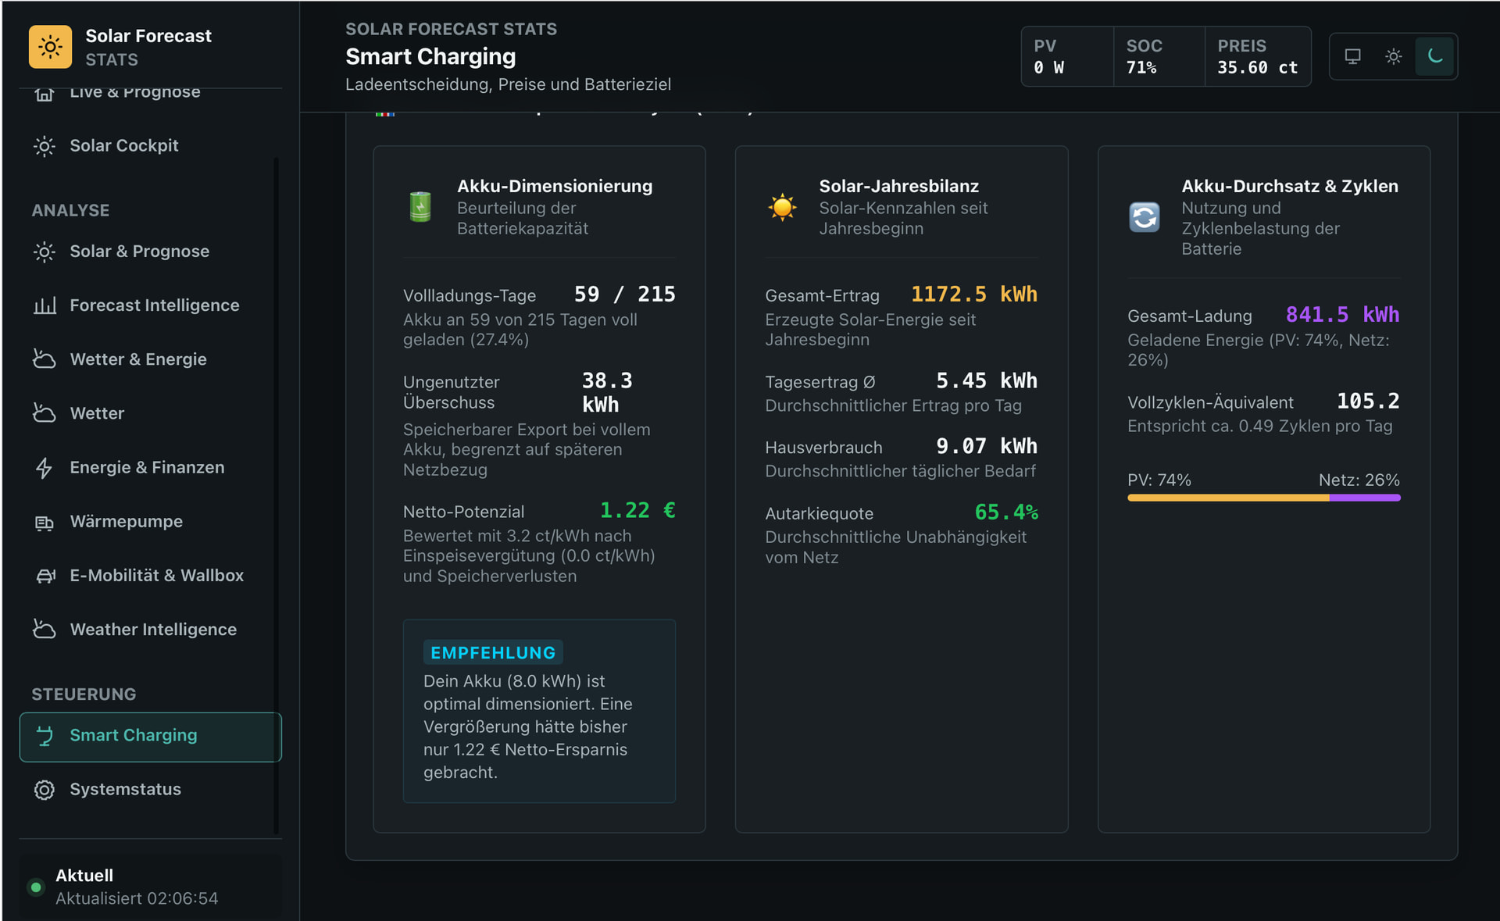Click the Forecast Intelligence bar chart icon
Image resolution: width=1500 pixels, height=921 pixels.
[x=45, y=305]
